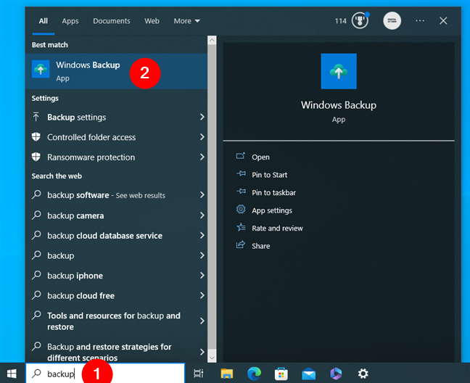Viewport: 470px width, 383px height.
Task: Open Microsoft Store from the taskbar
Action: point(281,374)
